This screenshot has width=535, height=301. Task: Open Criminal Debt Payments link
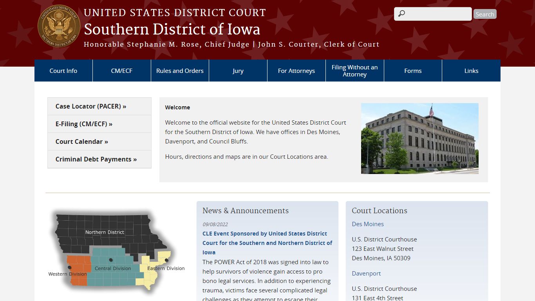(99, 159)
